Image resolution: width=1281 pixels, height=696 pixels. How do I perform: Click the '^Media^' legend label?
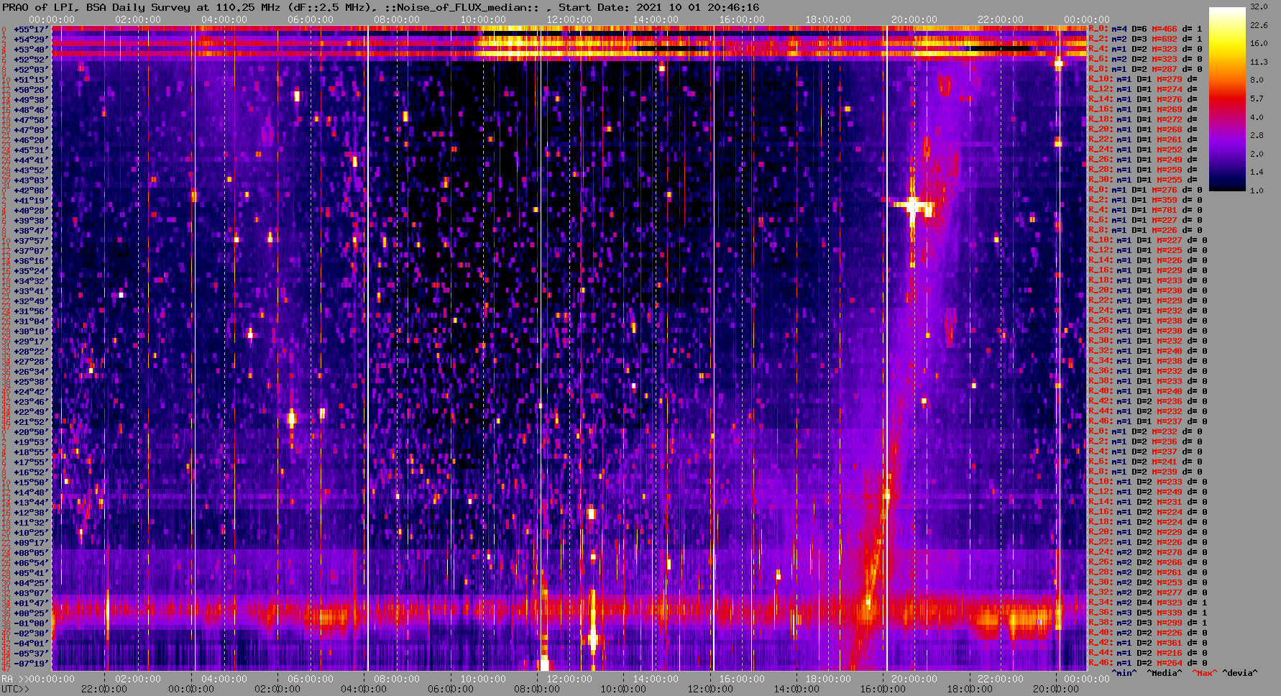click(1164, 674)
